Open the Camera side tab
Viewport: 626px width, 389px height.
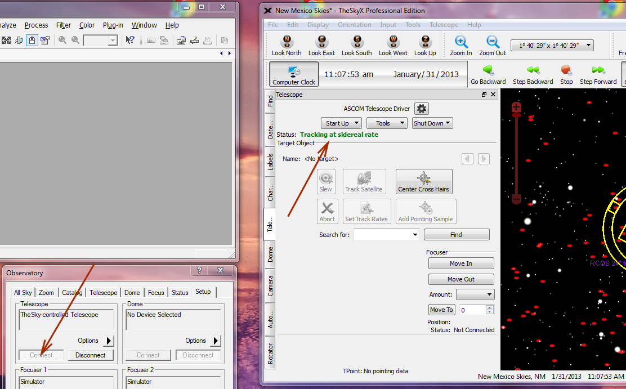270,285
